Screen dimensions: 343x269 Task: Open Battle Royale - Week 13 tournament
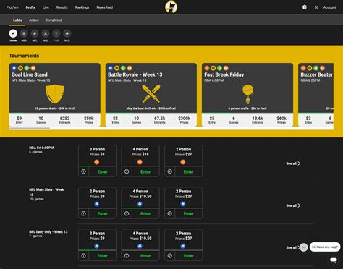151,95
